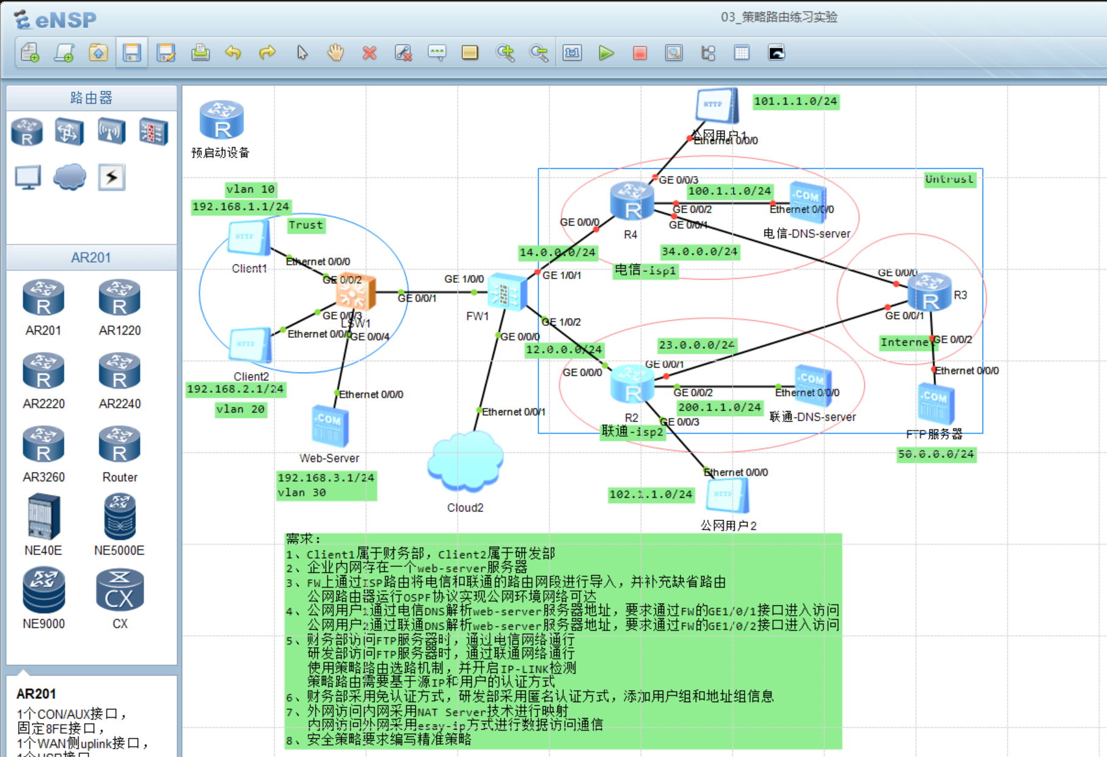Click the 101.1.1.0/24 network label
Viewport: 1107px width, 757px height.
tap(795, 101)
